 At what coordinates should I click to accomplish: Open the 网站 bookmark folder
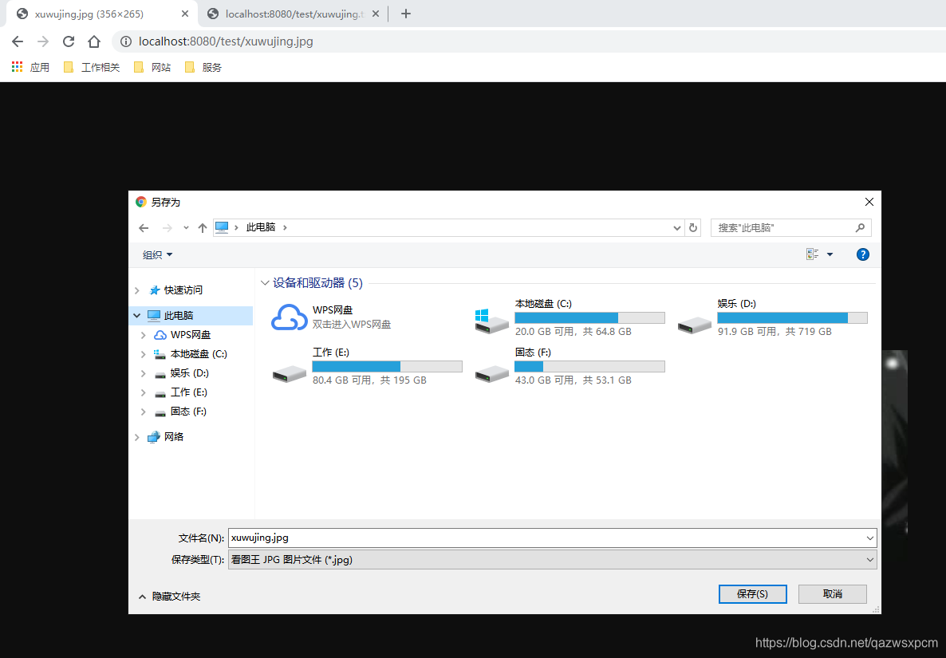click(152, 67)
